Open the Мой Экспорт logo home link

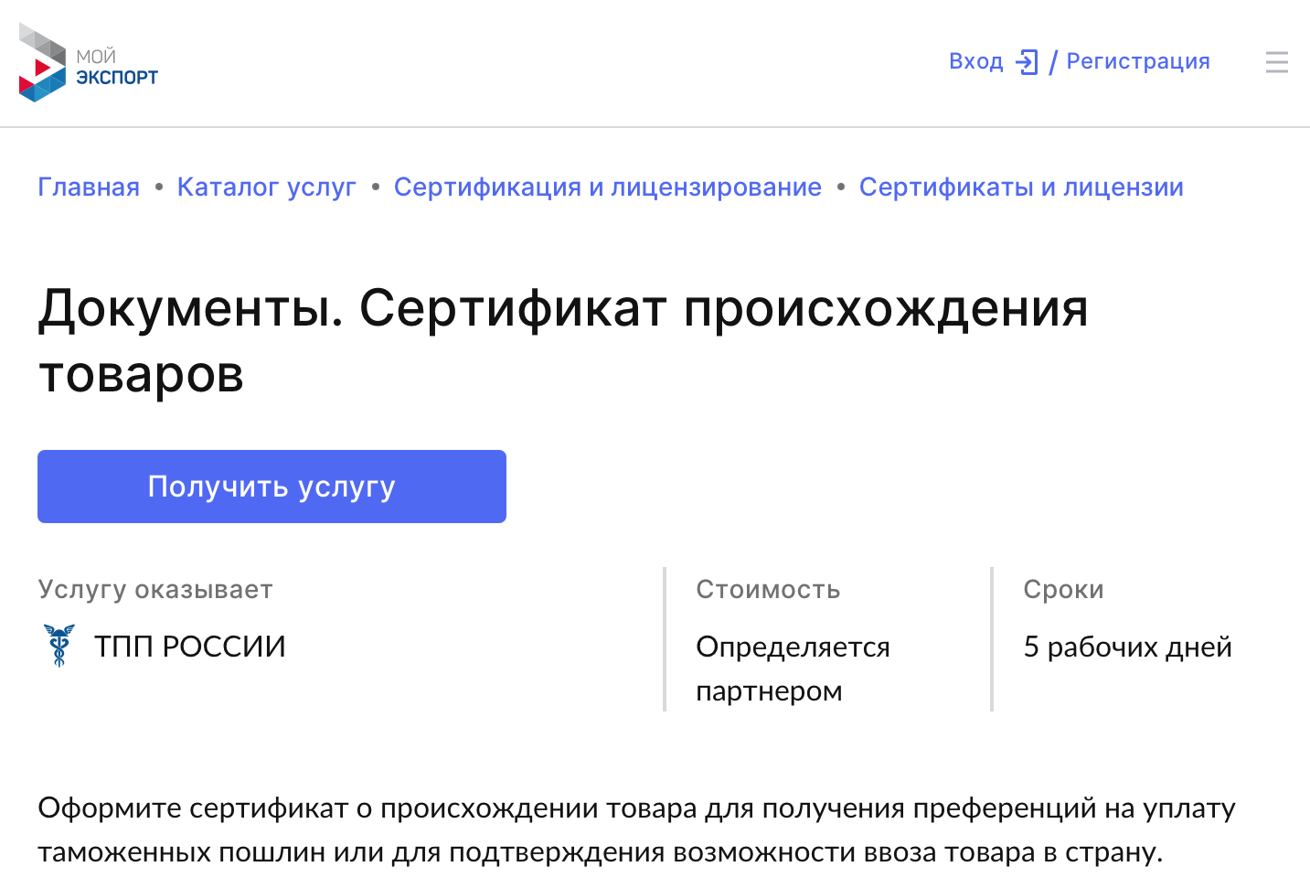click(89, 62)
